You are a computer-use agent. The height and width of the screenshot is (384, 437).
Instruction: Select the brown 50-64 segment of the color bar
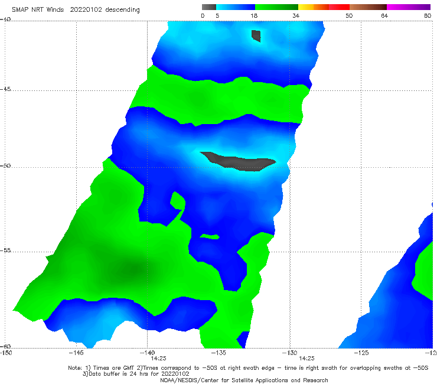coord(368,7)
